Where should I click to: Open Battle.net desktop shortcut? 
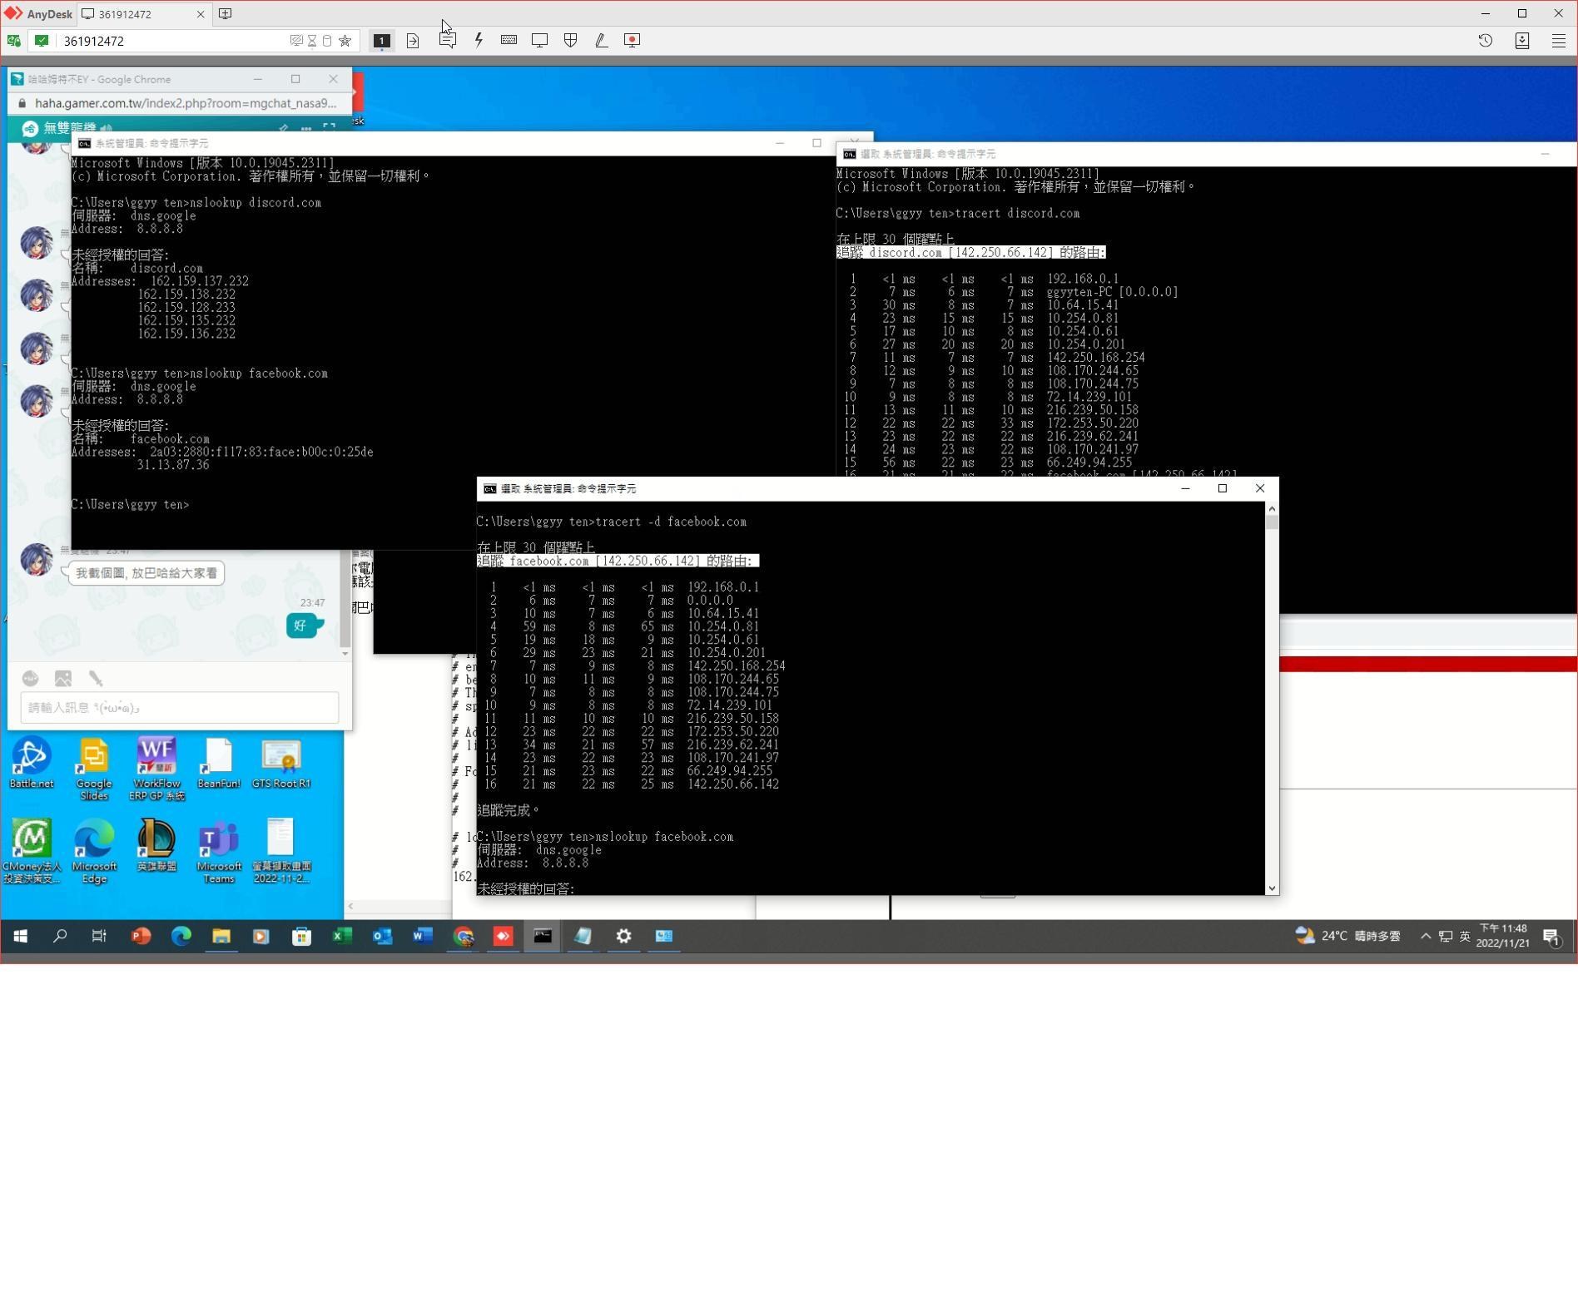pos(32,764)
